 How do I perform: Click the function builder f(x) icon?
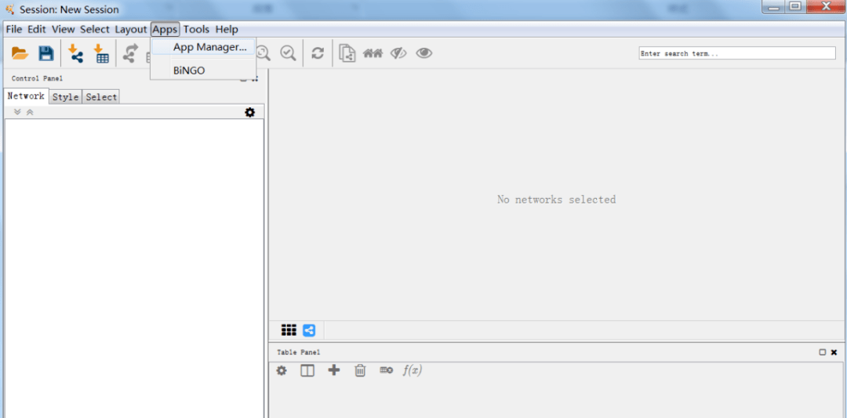point(412,370)
